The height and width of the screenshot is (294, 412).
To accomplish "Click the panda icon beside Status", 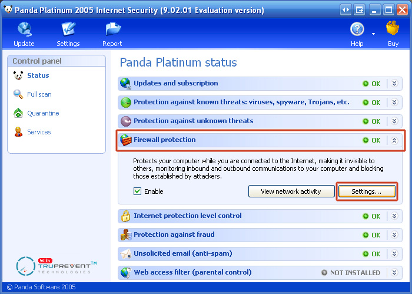I will click(x=18, y=75).
